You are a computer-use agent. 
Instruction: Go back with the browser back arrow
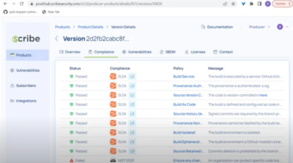[5, 4]
